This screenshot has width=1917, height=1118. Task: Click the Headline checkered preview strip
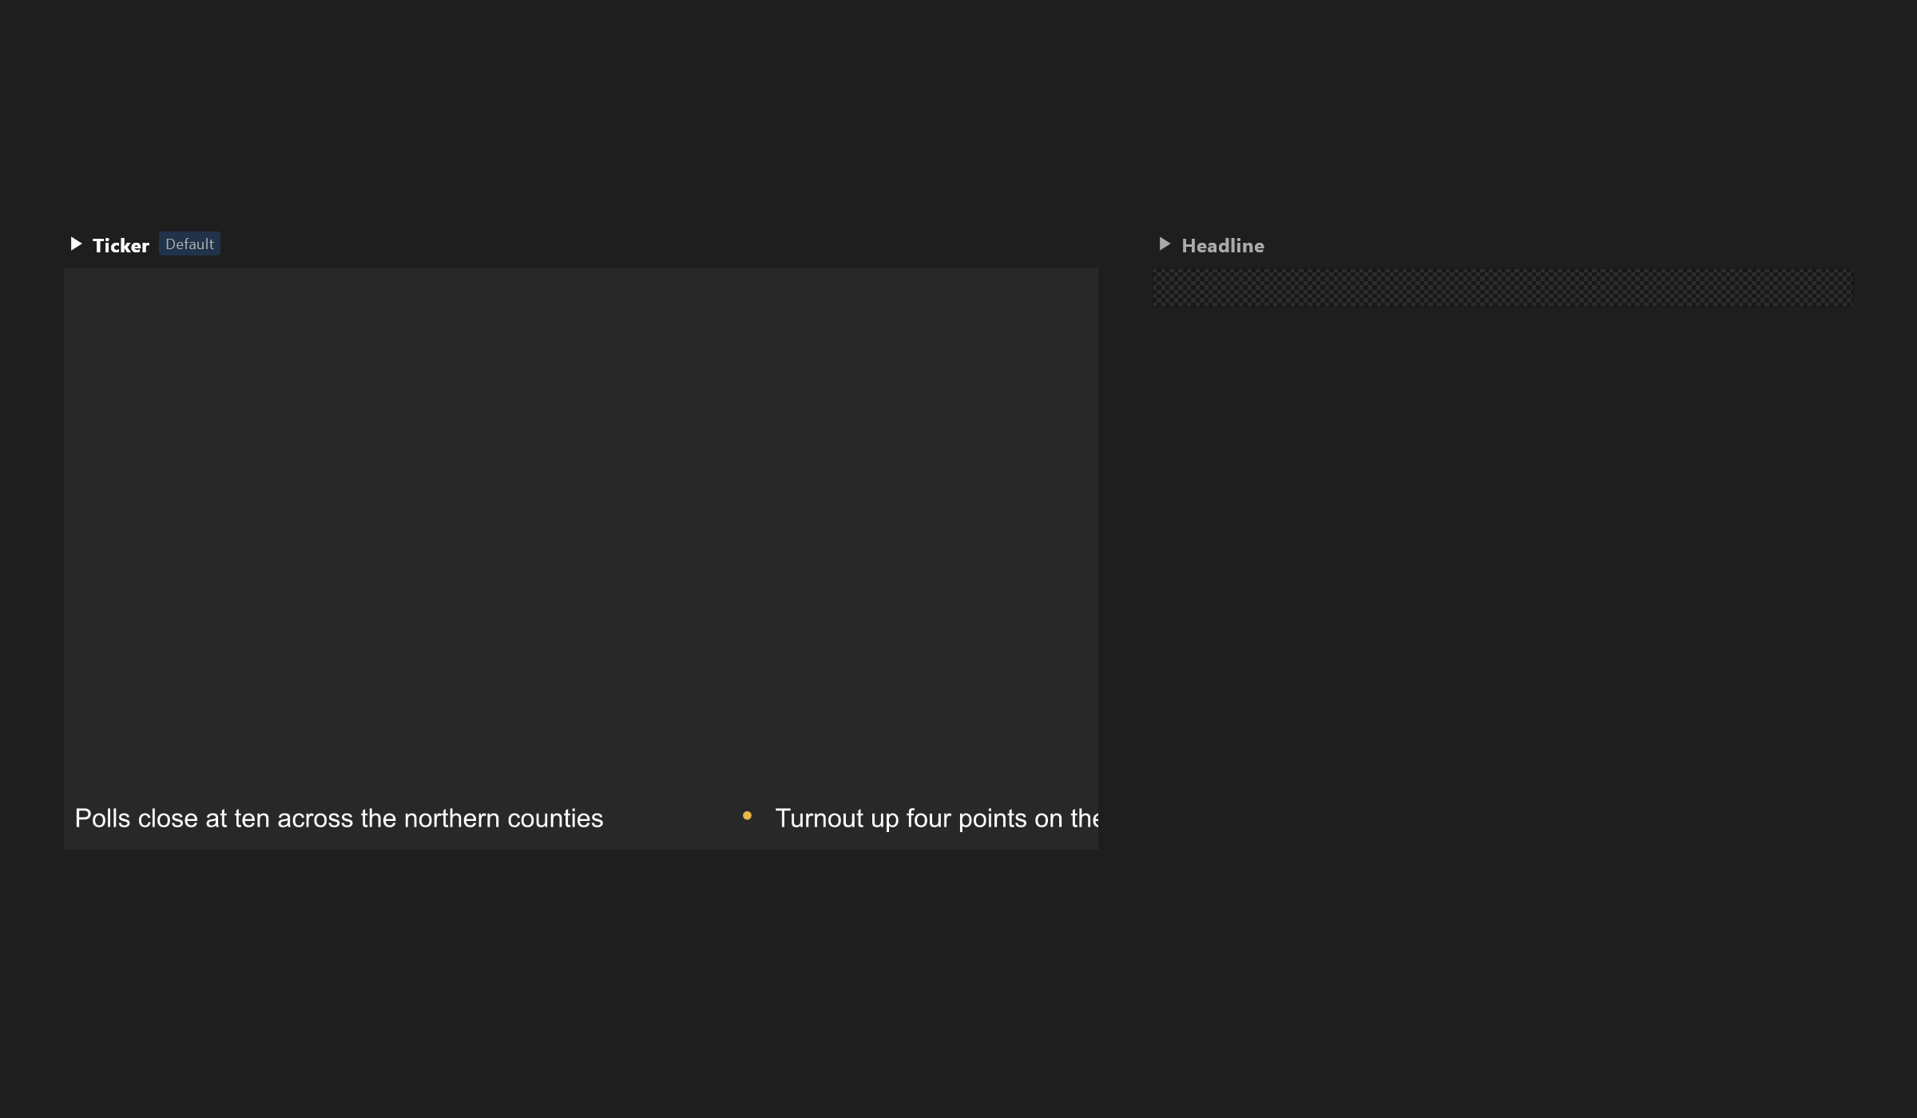point(1502,287)
